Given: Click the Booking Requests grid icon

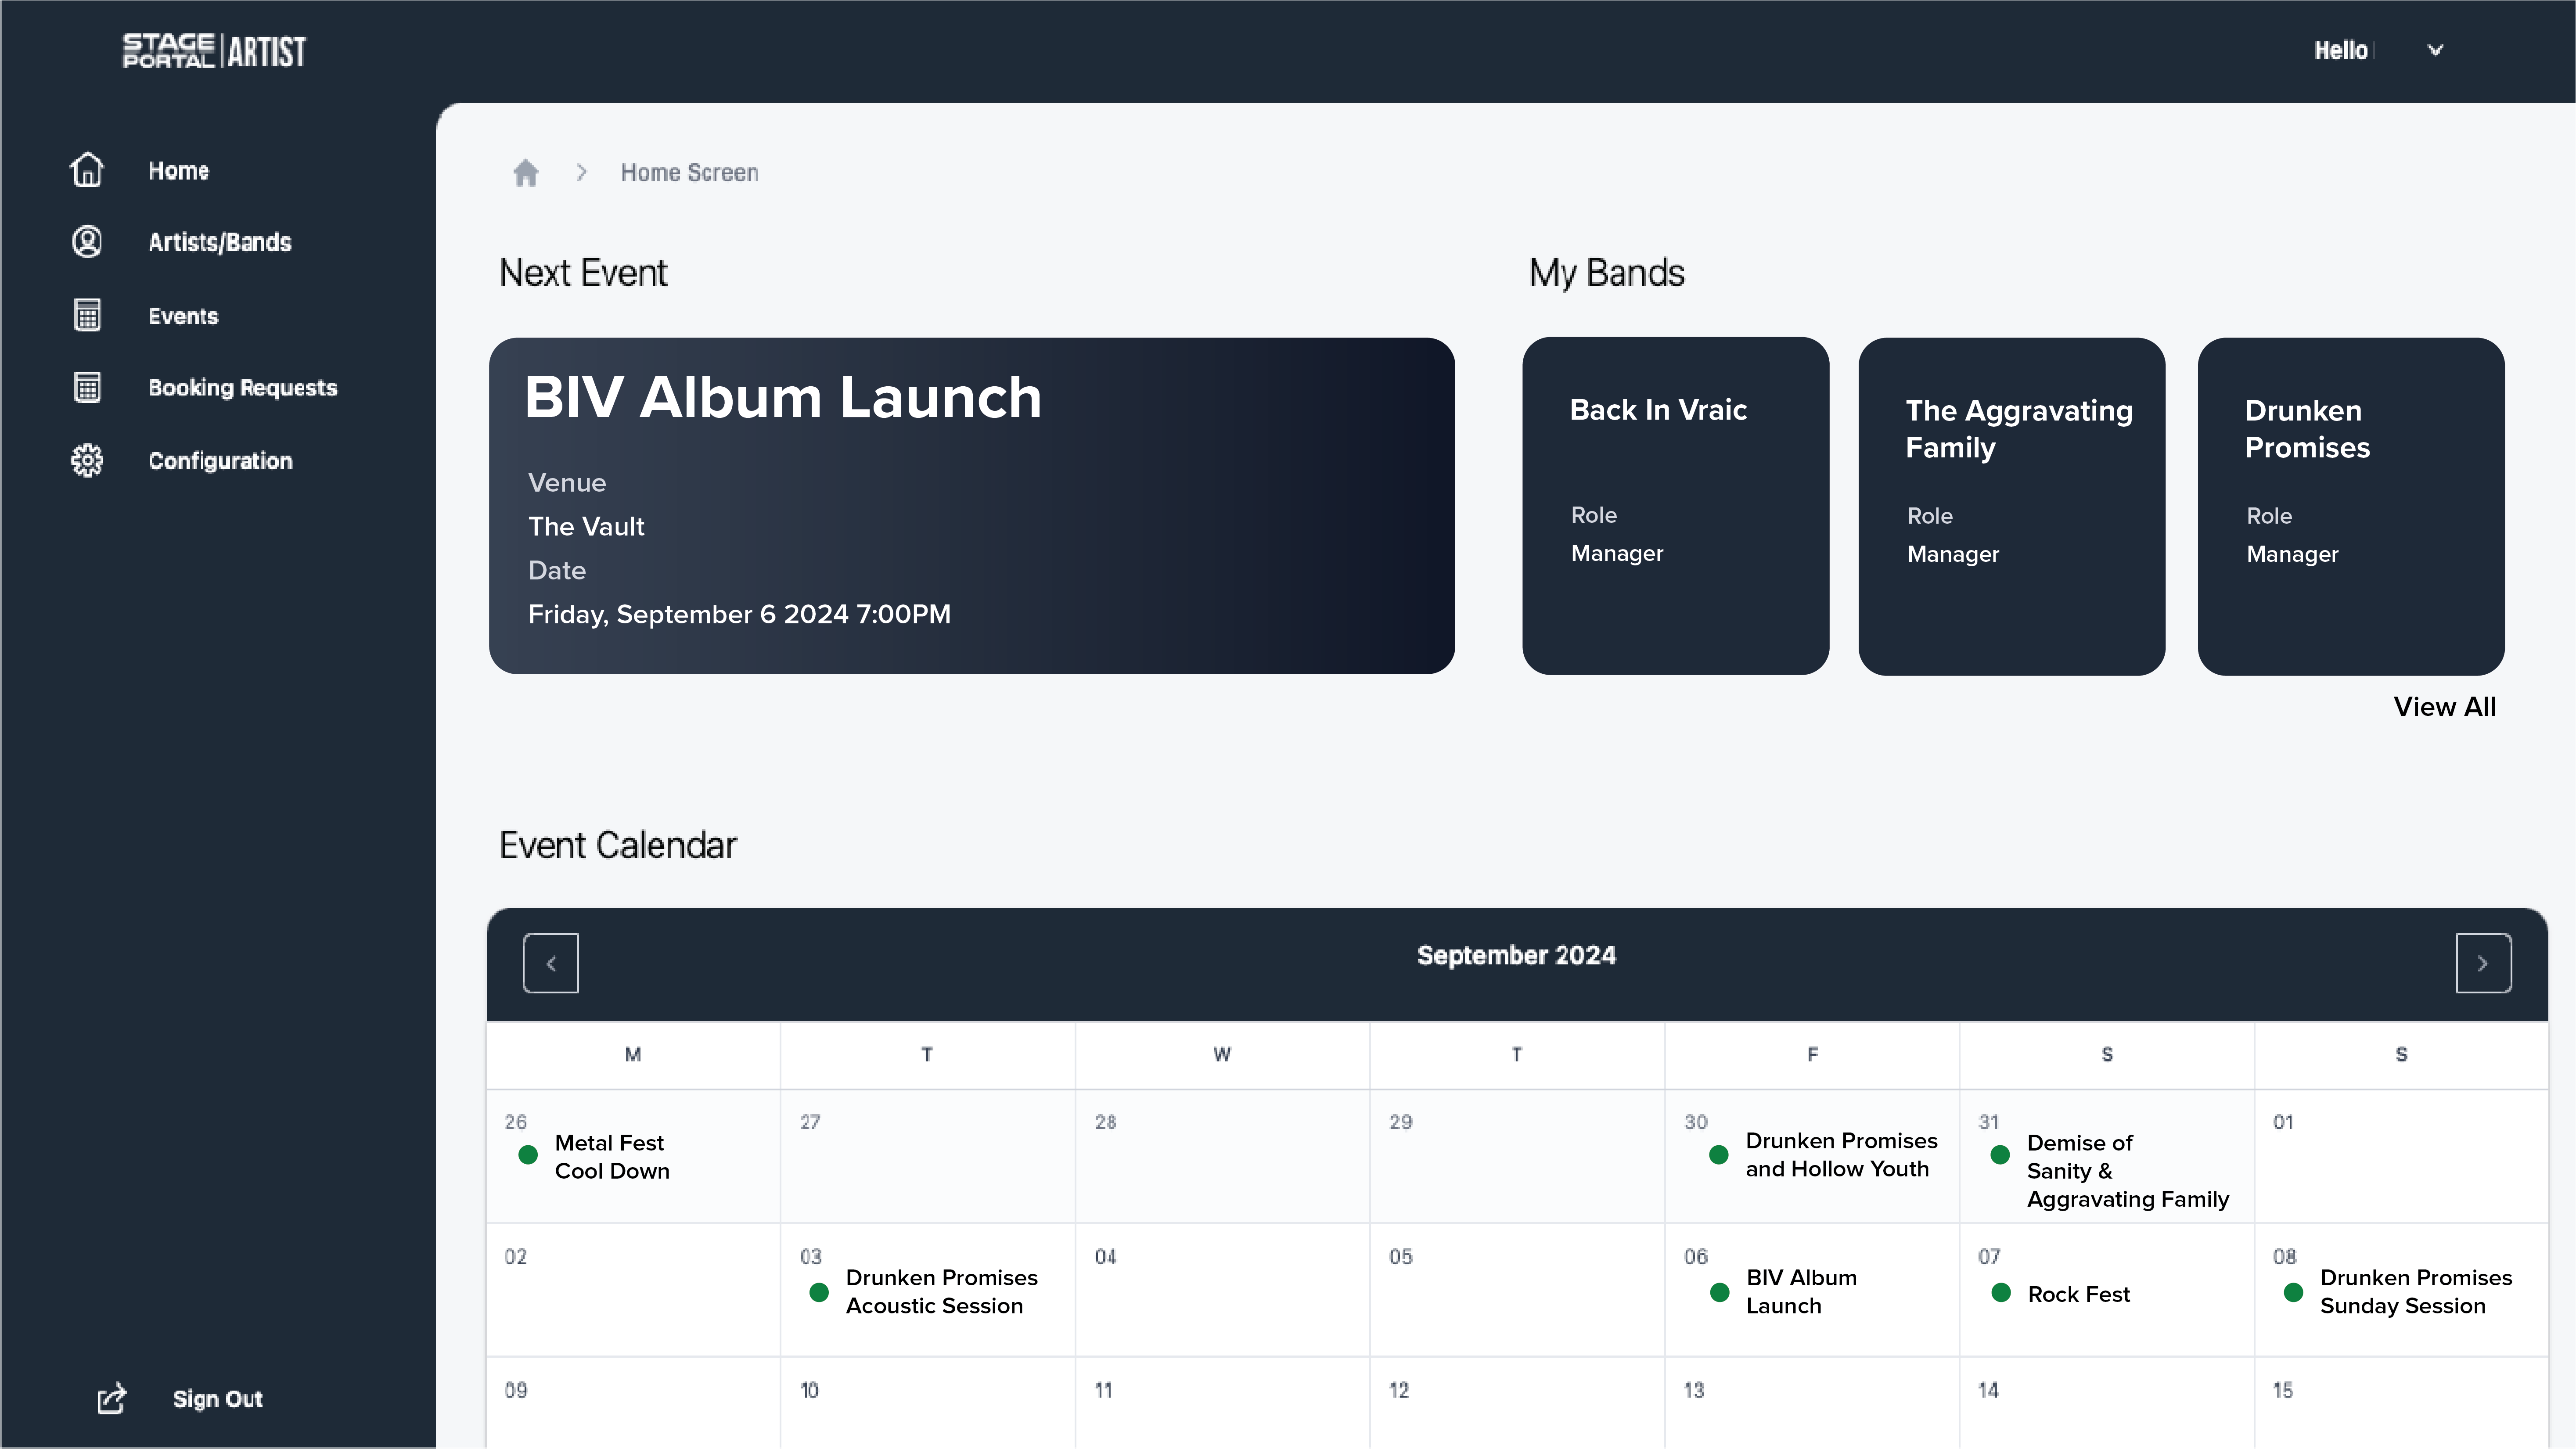Looking at the screenshot, I should [86, 388].
